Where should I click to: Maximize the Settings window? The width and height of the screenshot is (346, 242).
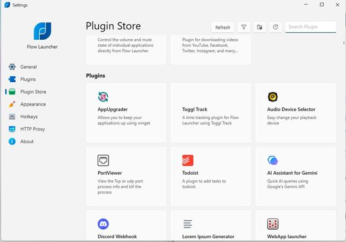point(322,4)
